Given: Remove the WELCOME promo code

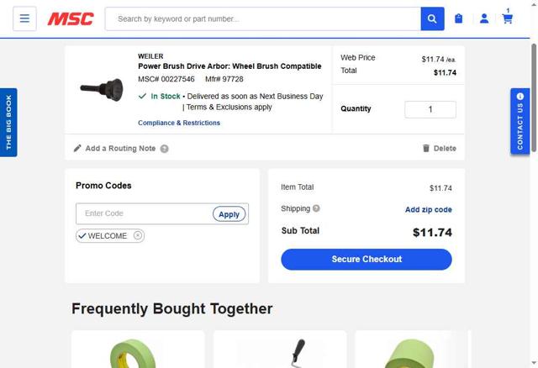Looking at the screenshot, I should [138, 236].
